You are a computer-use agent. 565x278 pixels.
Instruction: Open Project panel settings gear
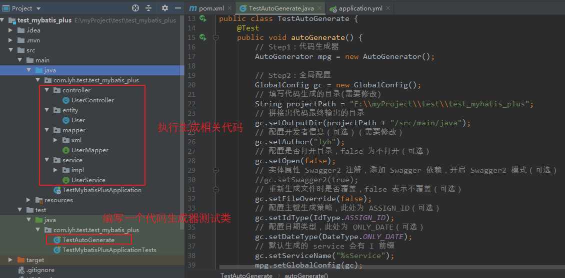(x=165, y=8)
